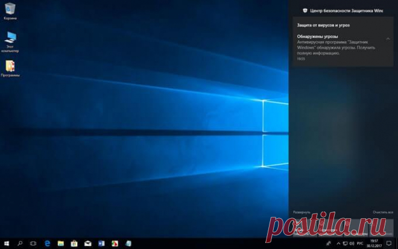Open the Windows Start menu
Image resolution: width=398 pixels, height=249 pixels.
click(7, 244)
